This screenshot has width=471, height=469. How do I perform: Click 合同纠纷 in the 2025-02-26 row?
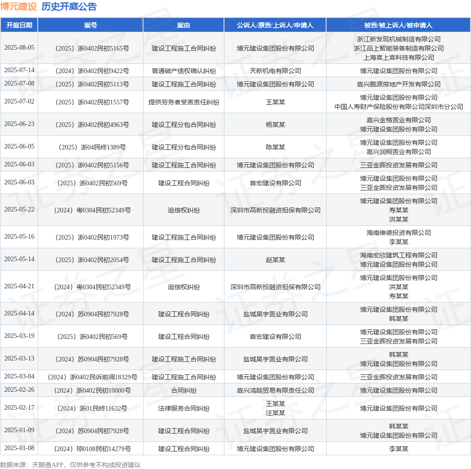click(184, 390)
